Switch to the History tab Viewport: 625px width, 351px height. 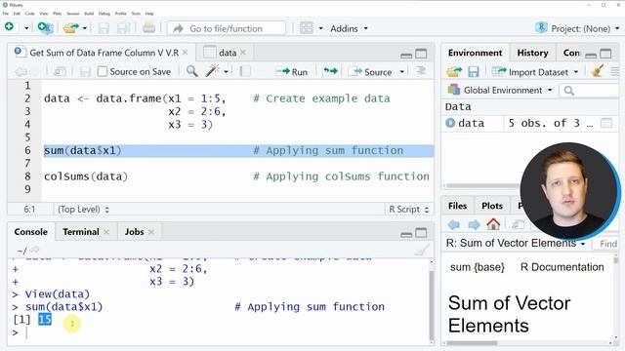(532, 53)
